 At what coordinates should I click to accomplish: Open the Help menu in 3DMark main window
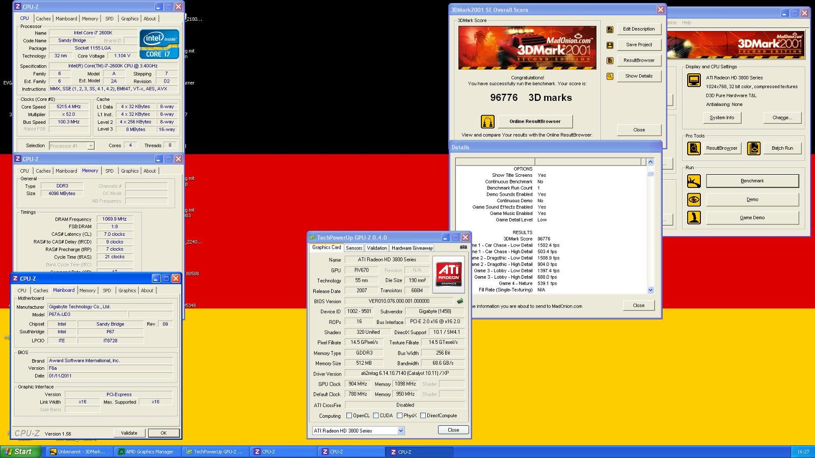(687, 22)
